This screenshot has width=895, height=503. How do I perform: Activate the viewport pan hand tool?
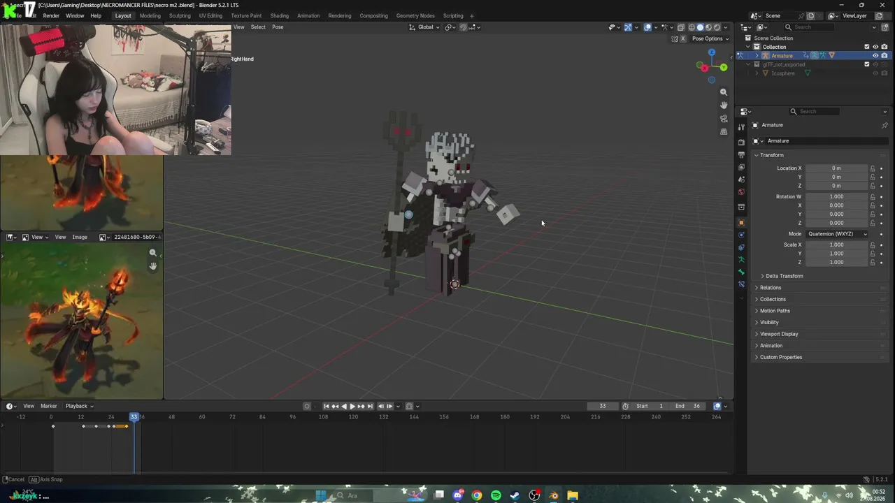click(x=724, y=105)
